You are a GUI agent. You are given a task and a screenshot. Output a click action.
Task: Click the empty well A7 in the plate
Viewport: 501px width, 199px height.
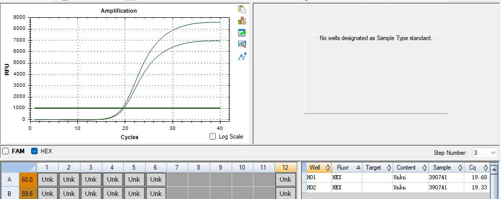(177, 180)
